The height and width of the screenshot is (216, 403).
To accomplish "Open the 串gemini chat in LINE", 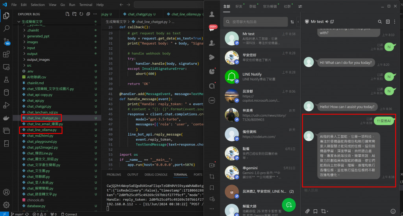I will (260, 172).
